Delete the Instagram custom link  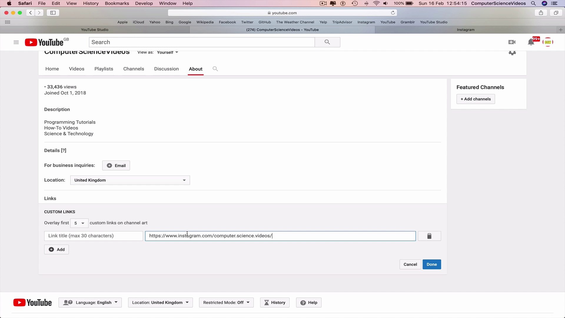tap(429, 236)
